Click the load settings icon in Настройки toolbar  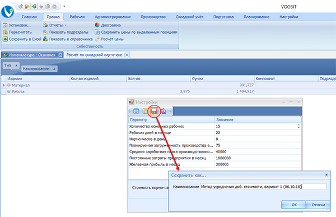[164, 111]
